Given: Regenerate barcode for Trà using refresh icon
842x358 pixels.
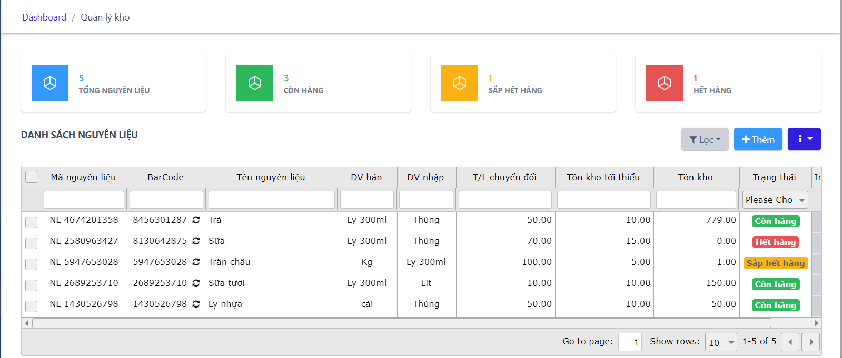Looking at the screenshot, I should point(196,220).
